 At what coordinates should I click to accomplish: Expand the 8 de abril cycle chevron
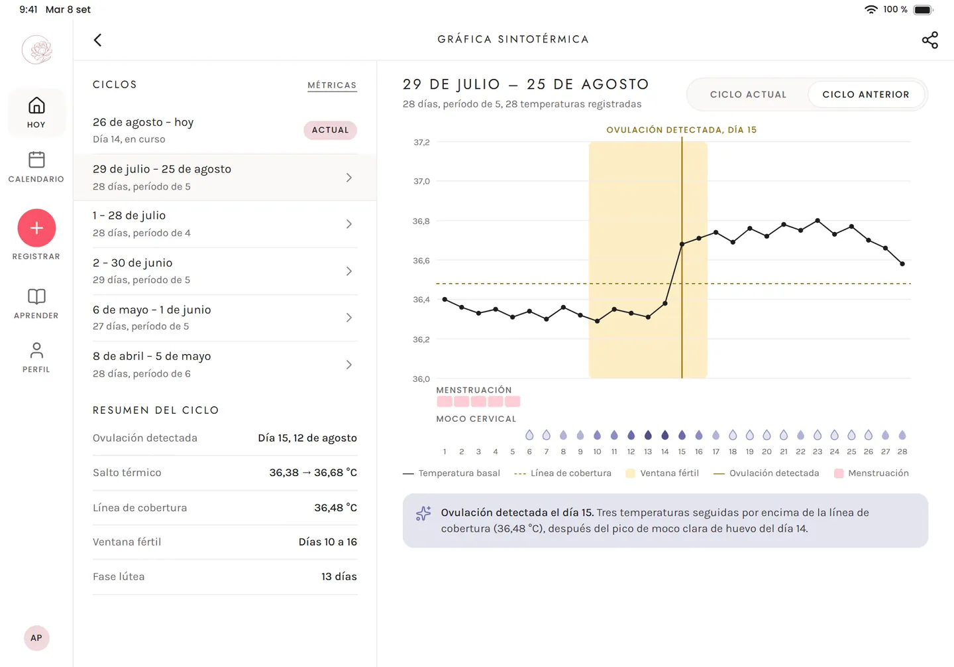click(349, 365)
